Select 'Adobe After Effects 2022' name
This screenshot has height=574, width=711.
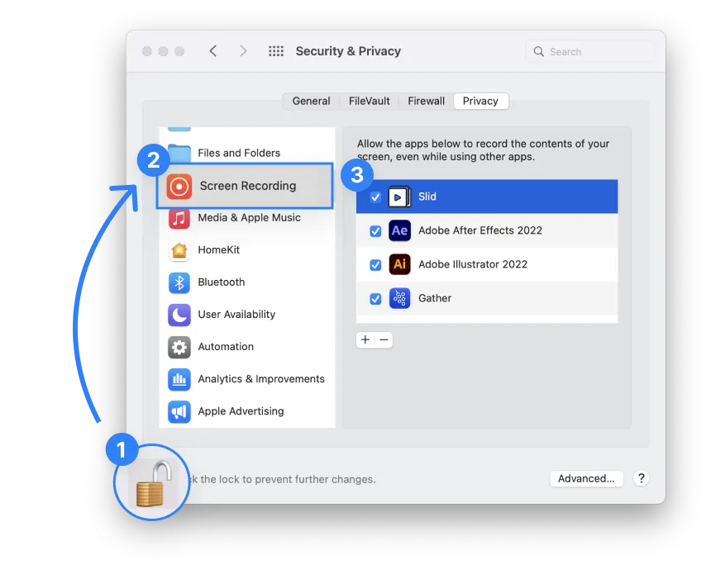(x=480, y=230)
